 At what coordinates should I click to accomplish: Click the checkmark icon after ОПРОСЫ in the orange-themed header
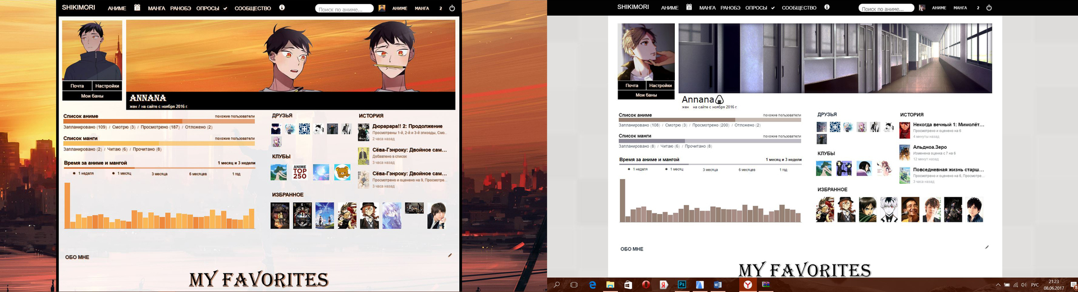pos(225,8)
